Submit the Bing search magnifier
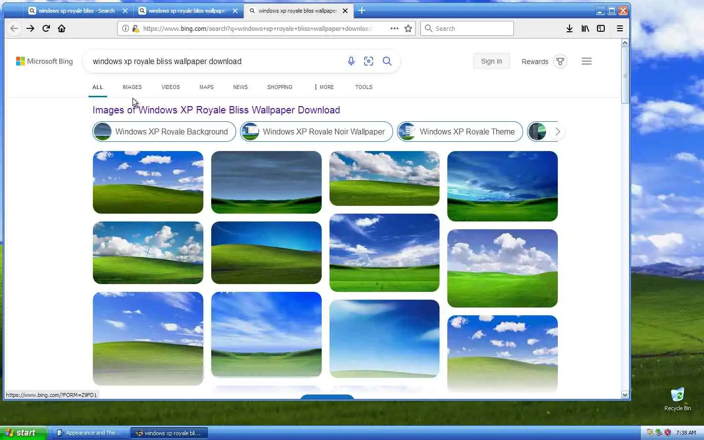The height and width of the screenshot is (440, 704). coord(387,61)
